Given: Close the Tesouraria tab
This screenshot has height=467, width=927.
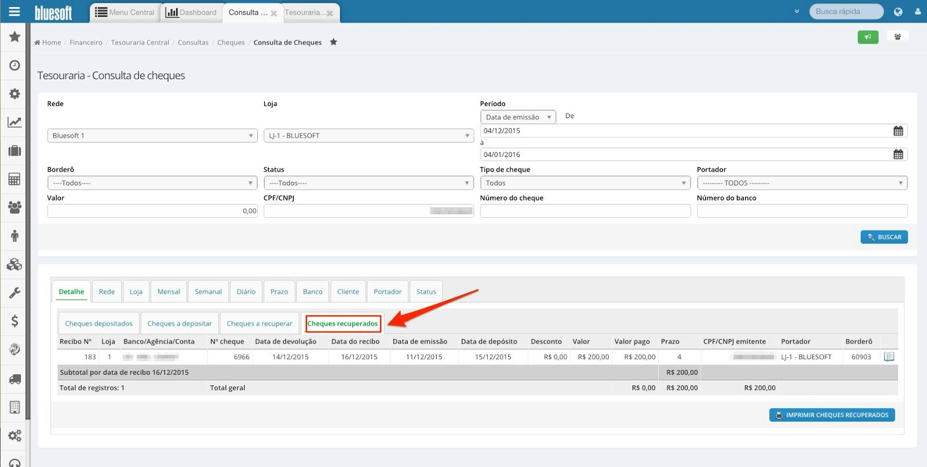Looking at the screenshot, I should tap(330, 13).
